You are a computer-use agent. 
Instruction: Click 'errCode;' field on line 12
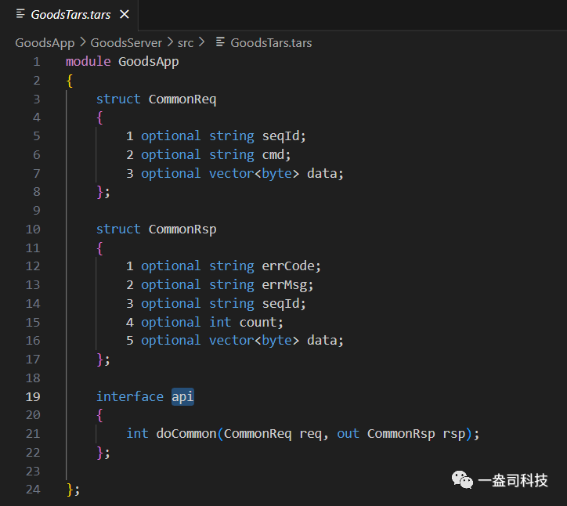(x=291, y=266)
